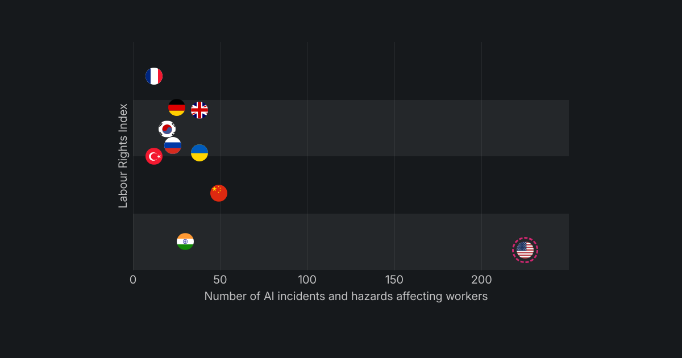Click the 100 x-axis tick label
Image resolution: width=682 pixels, height=358 pixels.
(x=307, y=280)
